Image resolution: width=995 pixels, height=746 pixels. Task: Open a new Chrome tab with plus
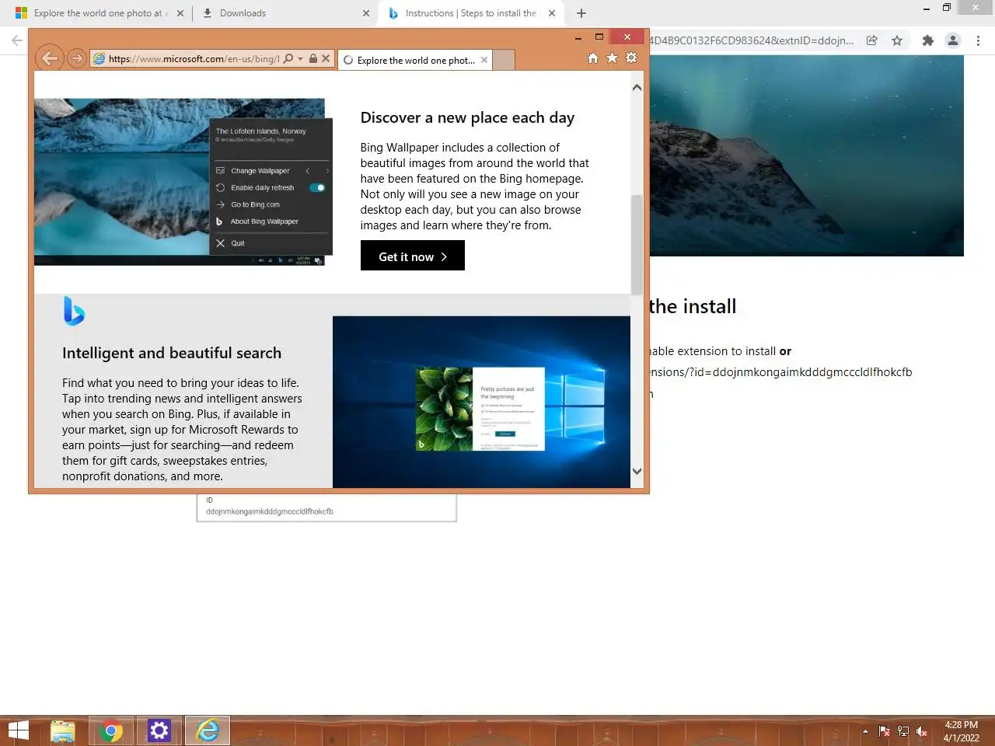(581, 13)
